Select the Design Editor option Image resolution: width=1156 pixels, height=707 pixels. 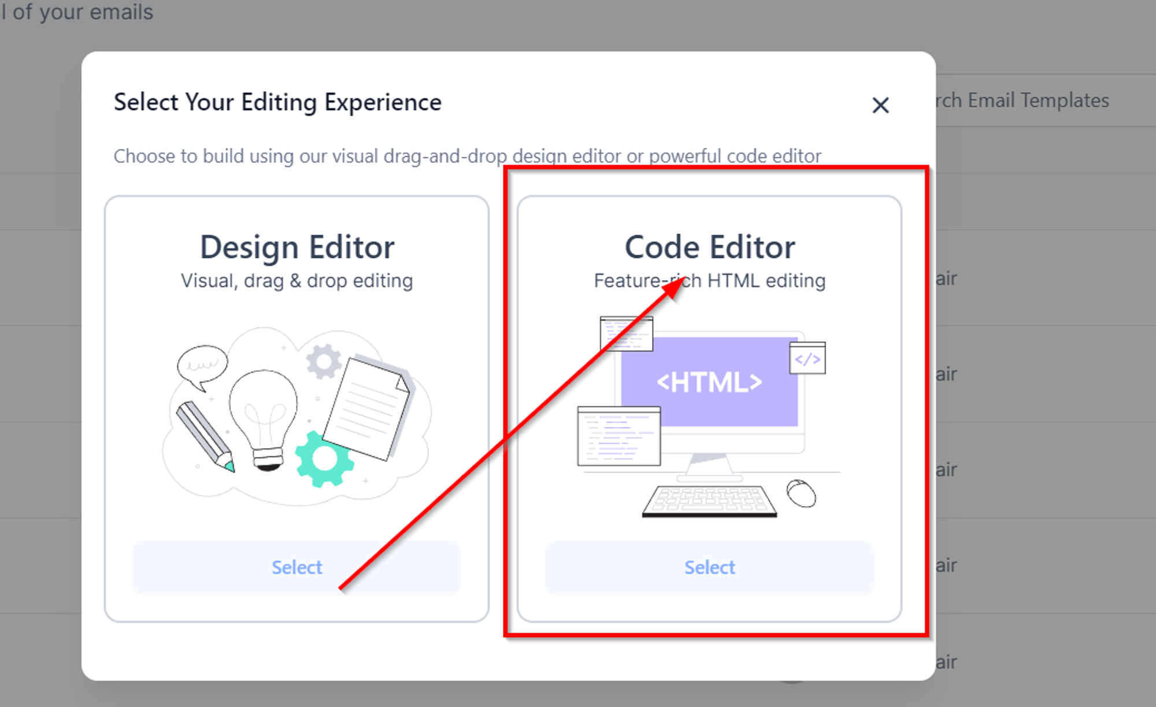tap(297, 567)
